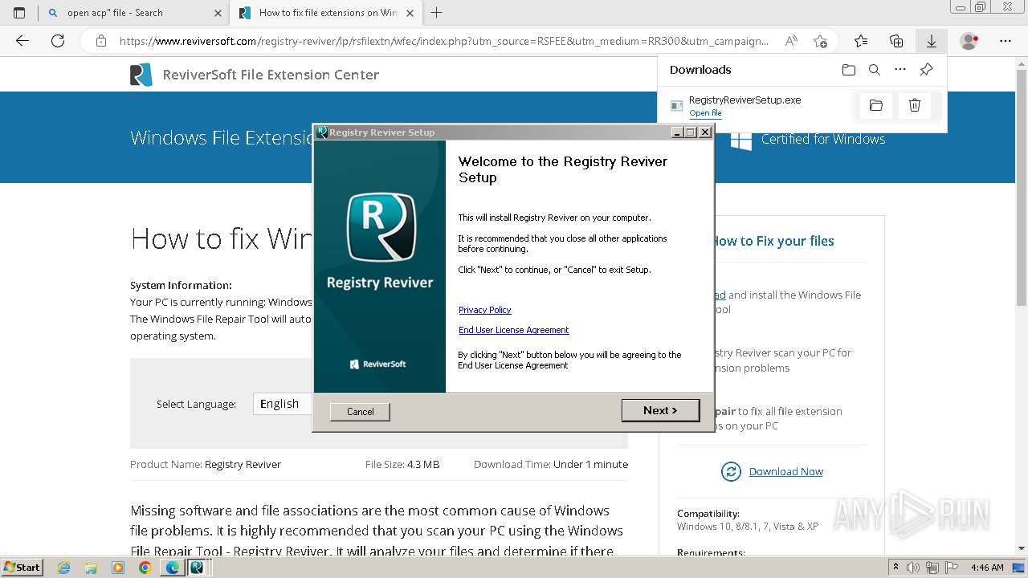Cancel the Registry Reviver Setup

360,411
